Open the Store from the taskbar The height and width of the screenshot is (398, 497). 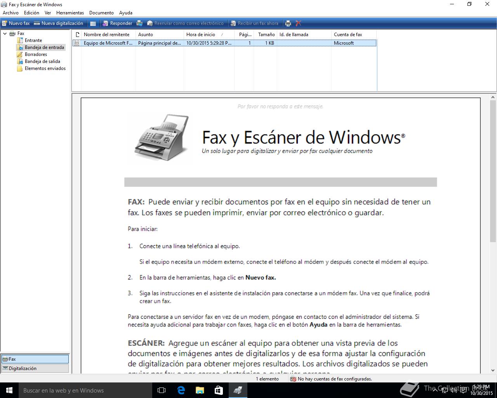click(219, 390)
